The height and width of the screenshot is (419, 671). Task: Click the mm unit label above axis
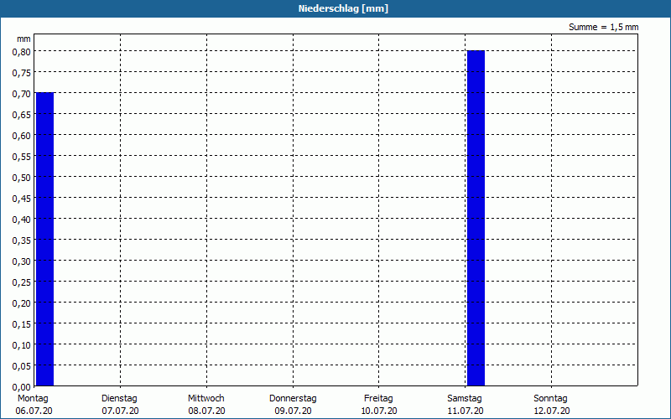[23, 39]
